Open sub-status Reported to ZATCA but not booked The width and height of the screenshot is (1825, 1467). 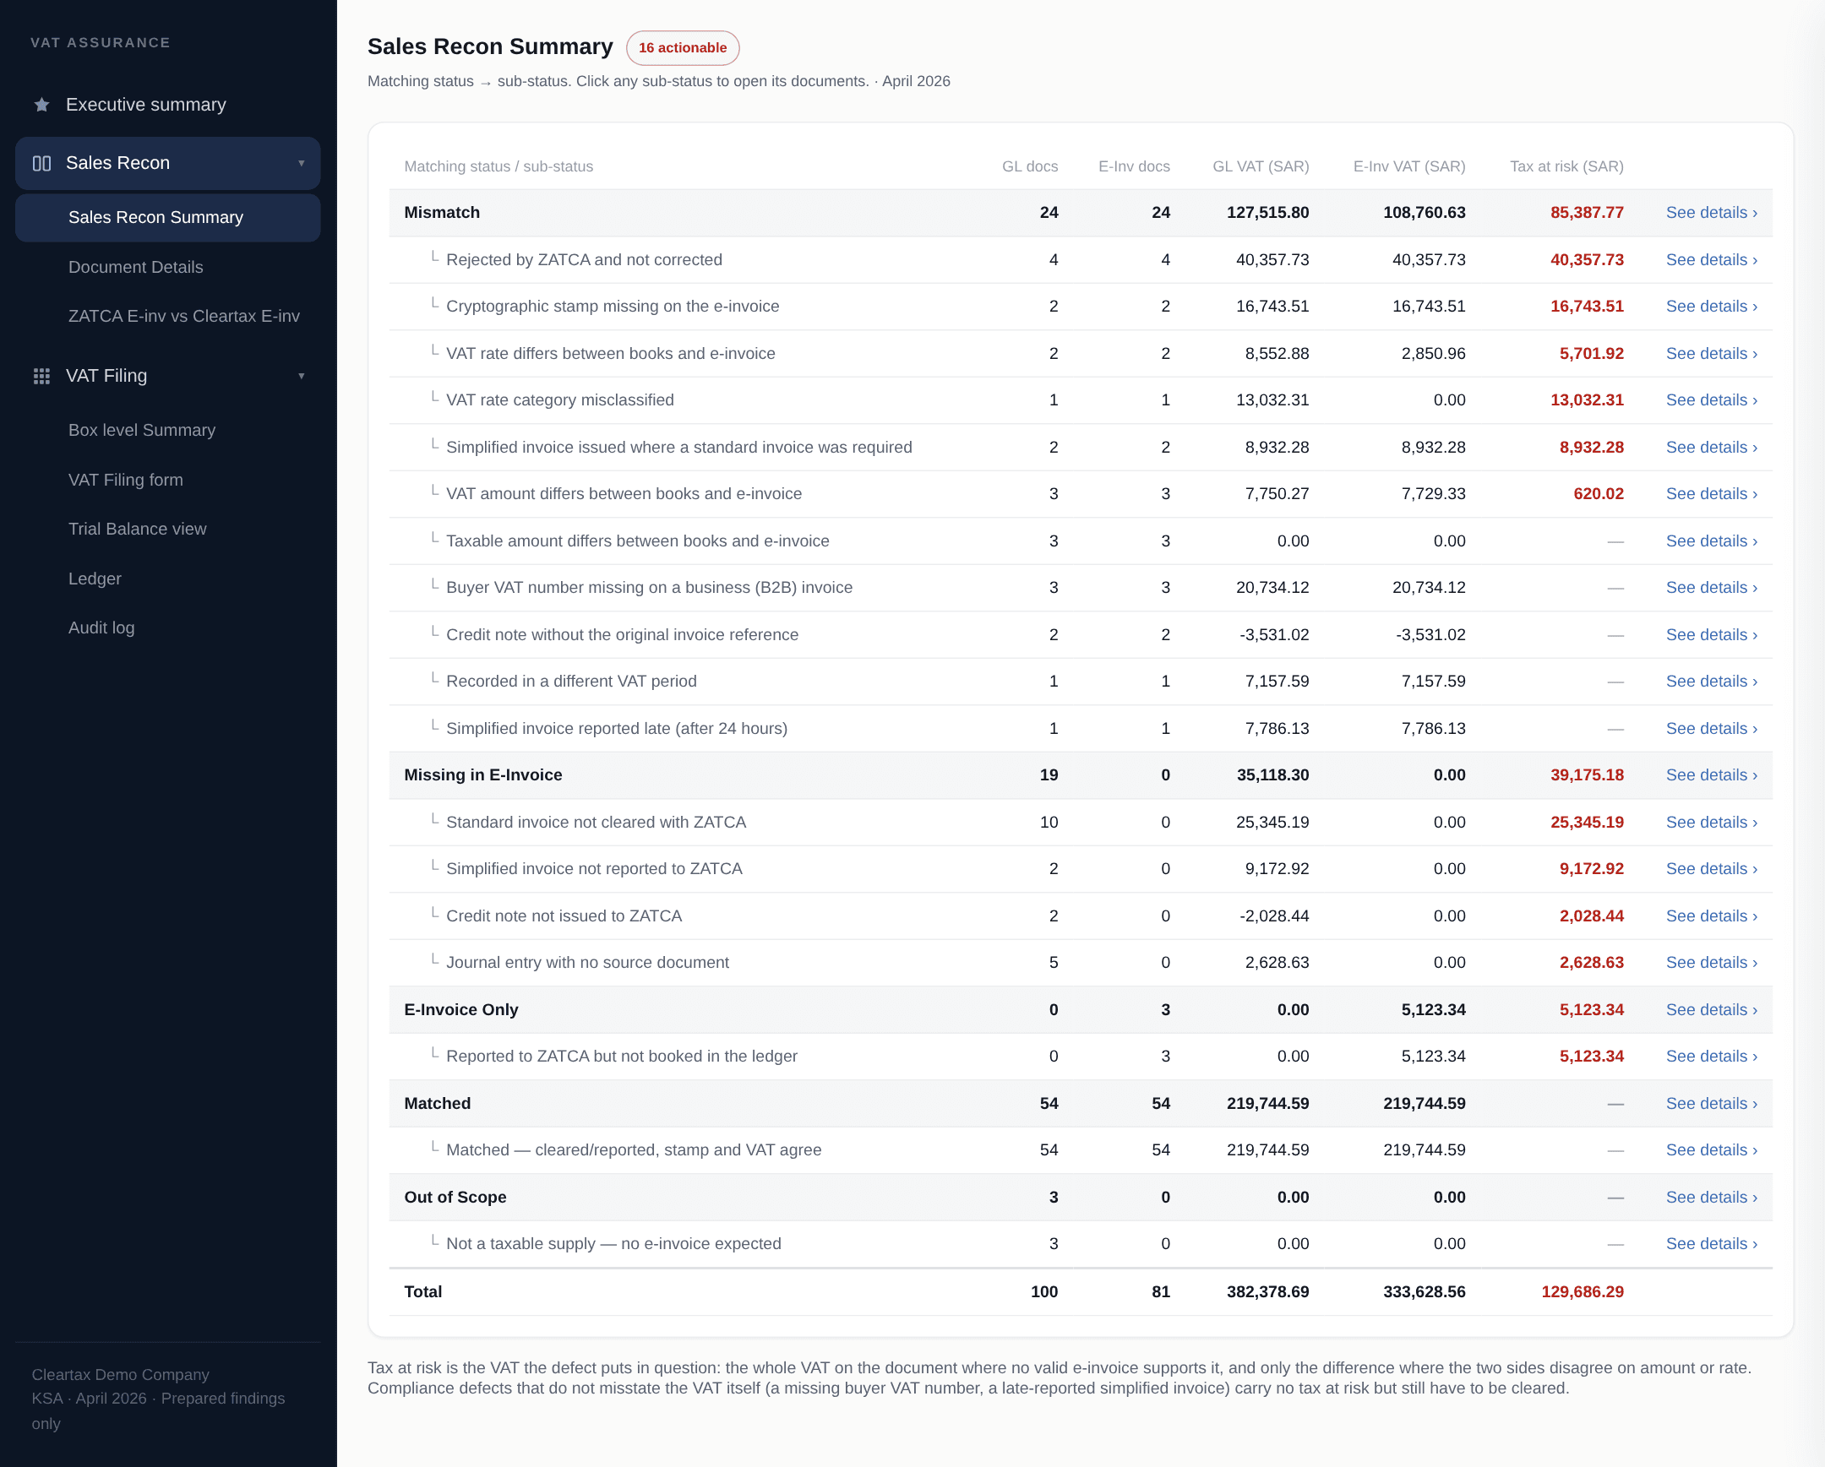tap(621, 1057)
